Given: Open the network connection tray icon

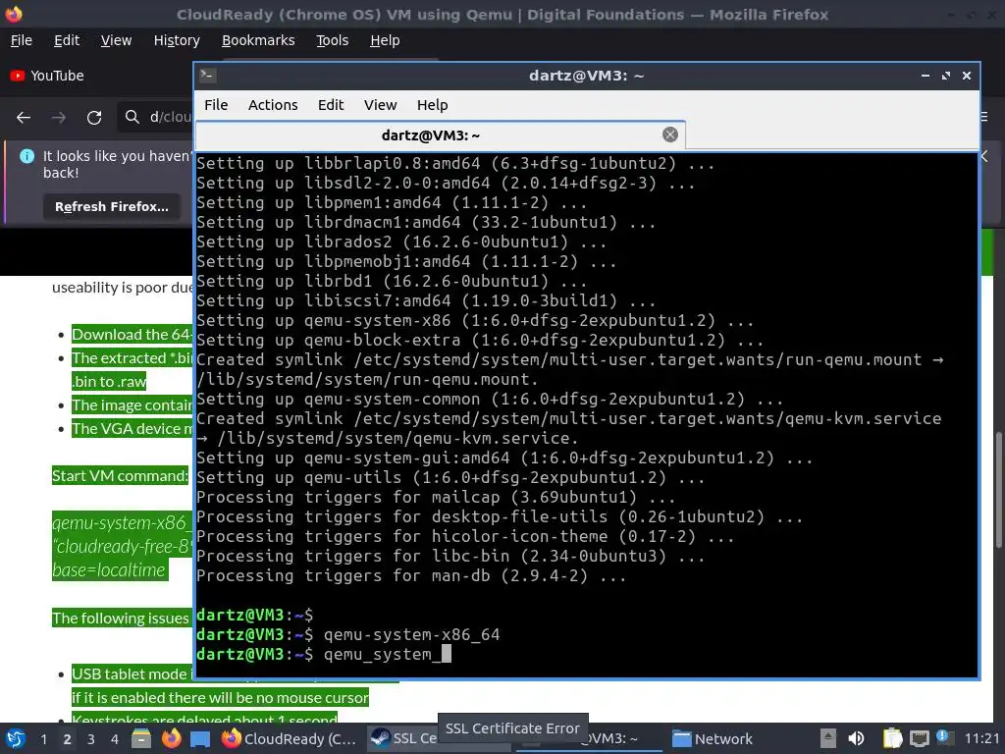Looking at the screenshot, I should pyautogui.click(x=919, y=738).
